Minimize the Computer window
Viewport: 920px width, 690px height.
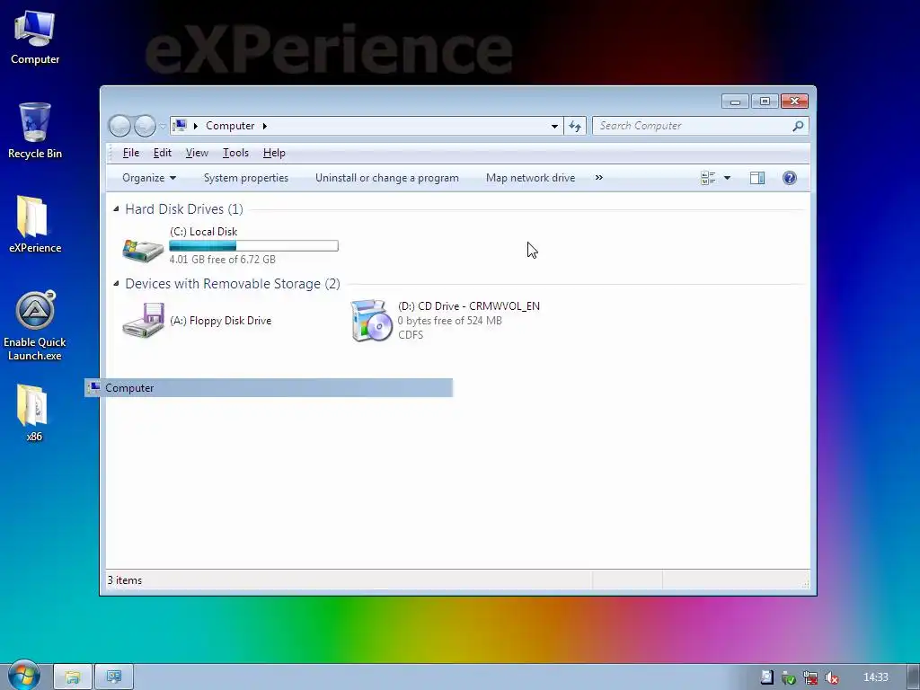[735, 102]
